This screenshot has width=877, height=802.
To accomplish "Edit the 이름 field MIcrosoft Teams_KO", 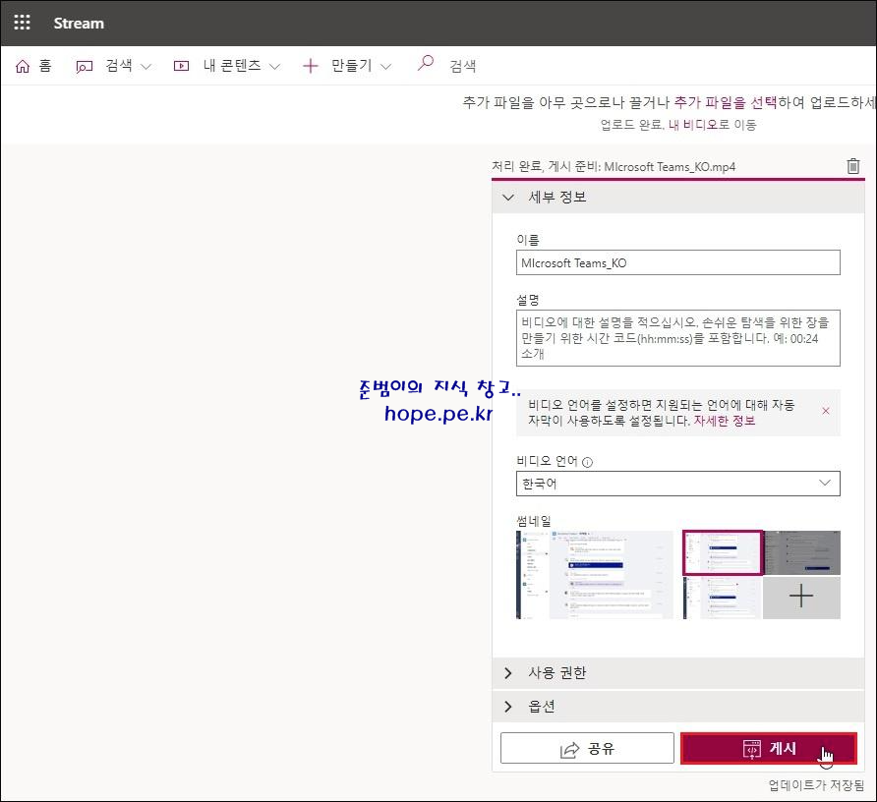I will (677, 262).
